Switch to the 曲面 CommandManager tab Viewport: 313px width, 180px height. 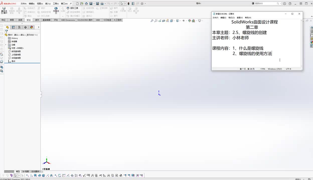coord(20,20)
